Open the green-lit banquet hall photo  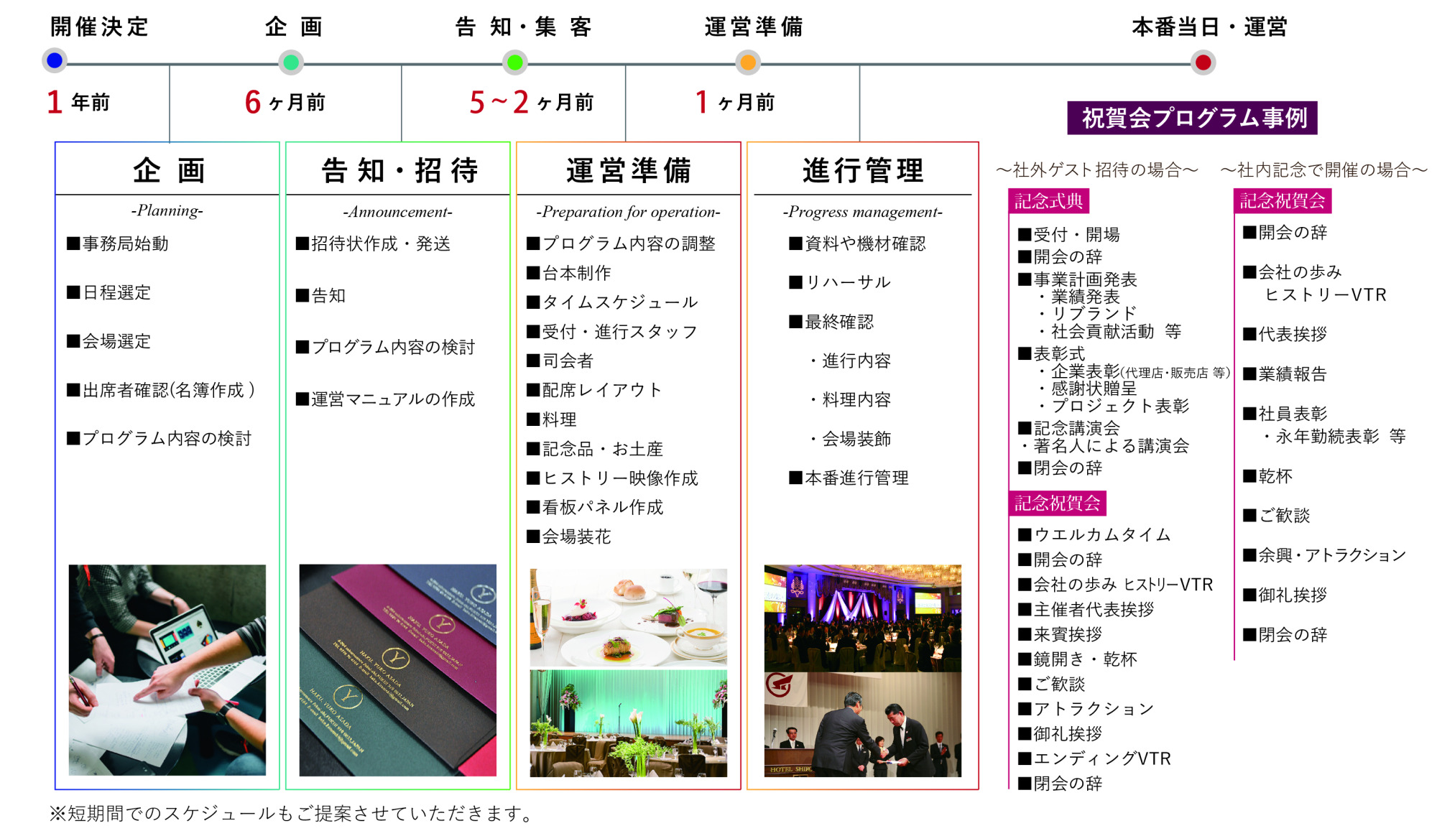pyautogui.click(x=629, y=723)
